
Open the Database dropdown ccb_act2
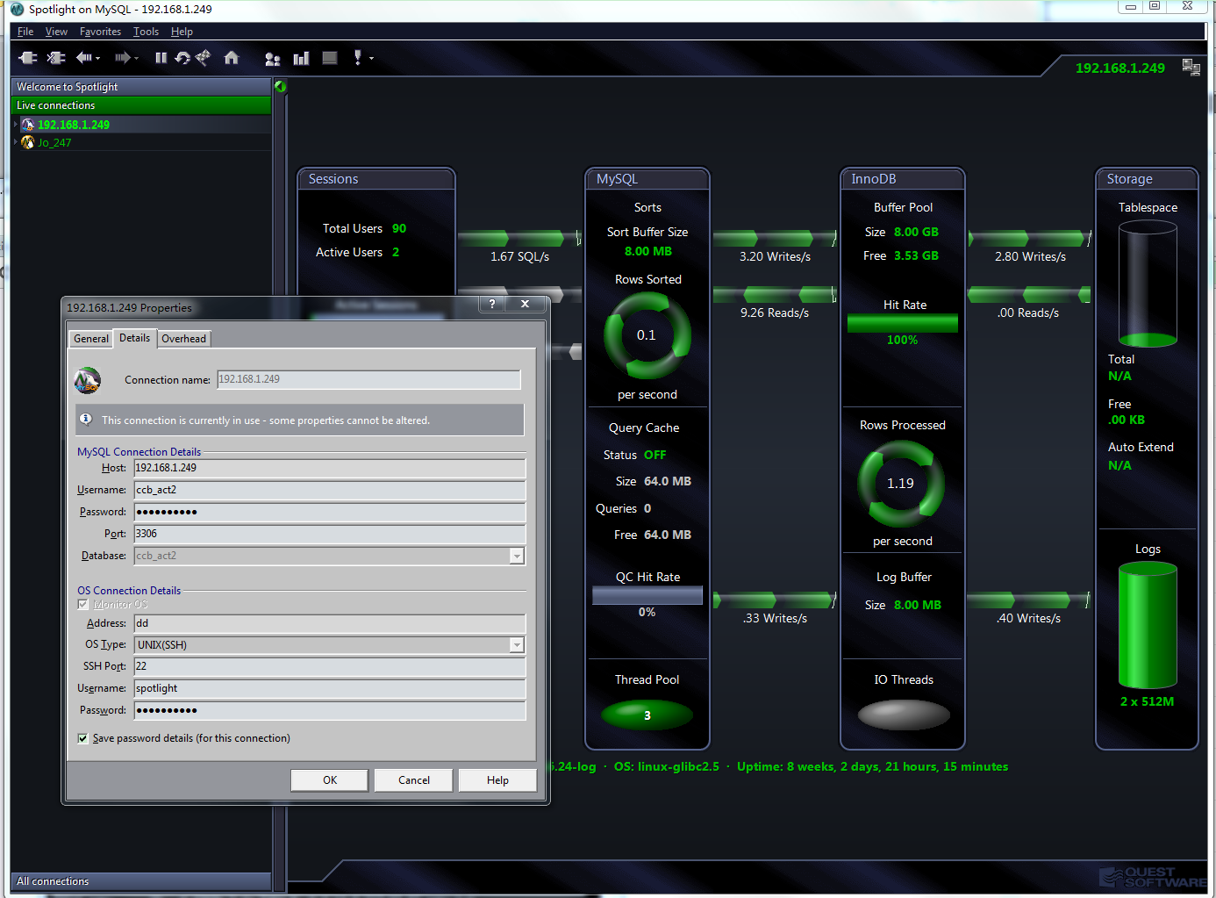click(517, 556)
